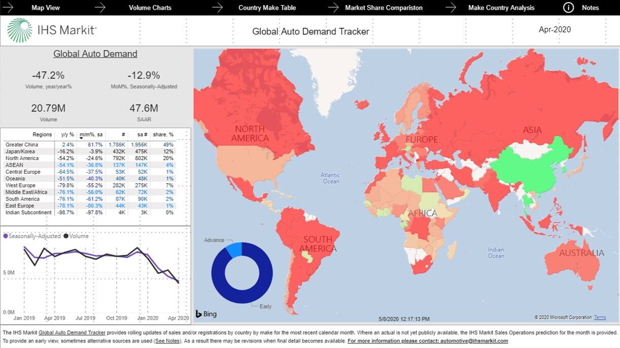Open Make Country Analysis page

pos(501,8)
